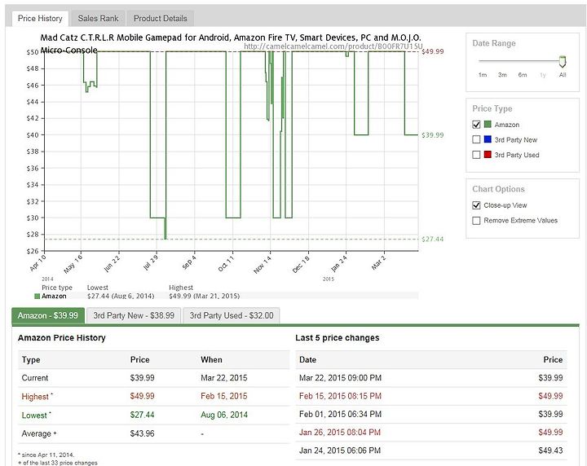
Task: Click the red 3rd Party Used swatch
Action: [488, 154]
